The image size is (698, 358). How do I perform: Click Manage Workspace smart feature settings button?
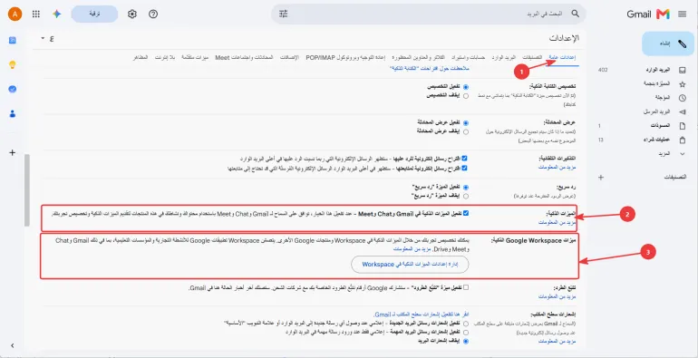coord(410,264)
